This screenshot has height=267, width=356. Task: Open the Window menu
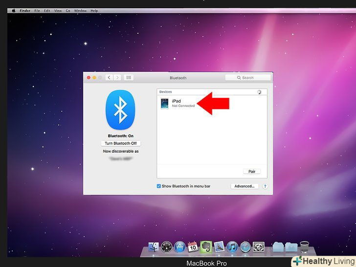[x=80, y=10]
